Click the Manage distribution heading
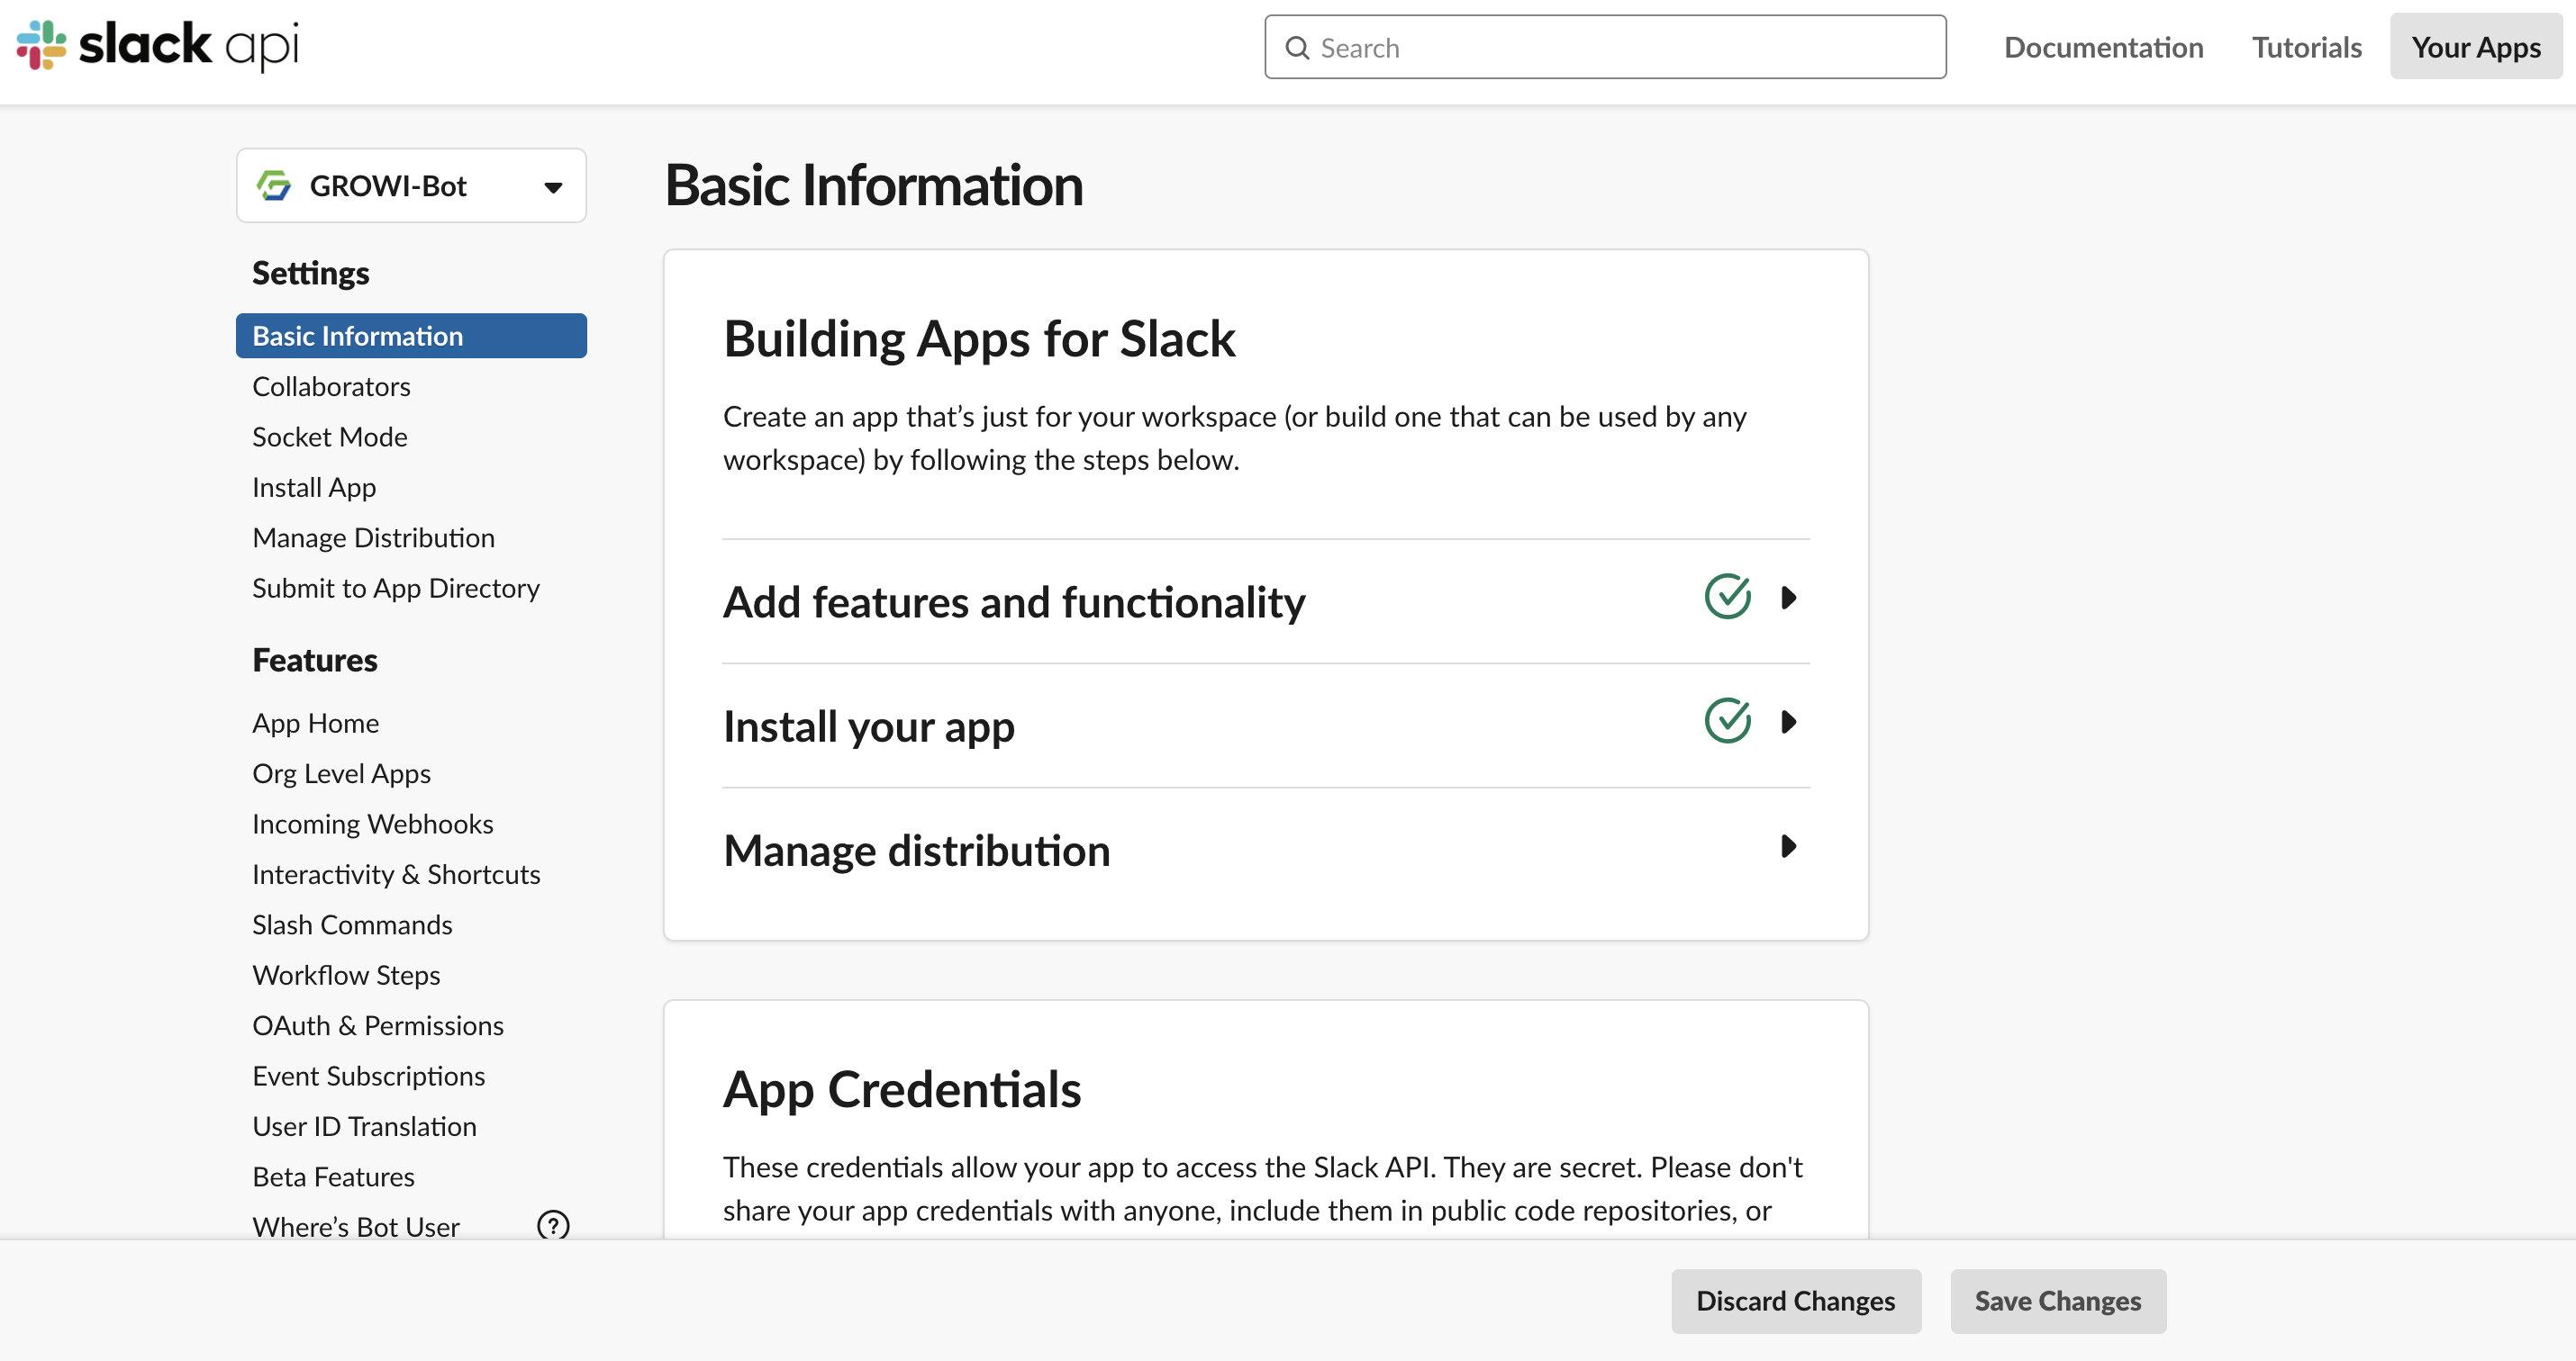The width and height of the screenshot is (2576, 1361). [x=916, y=851]
